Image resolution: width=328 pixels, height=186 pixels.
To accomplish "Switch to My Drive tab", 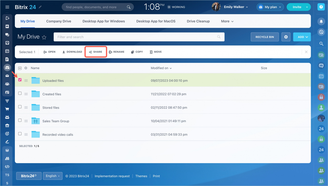I will 28,21.
